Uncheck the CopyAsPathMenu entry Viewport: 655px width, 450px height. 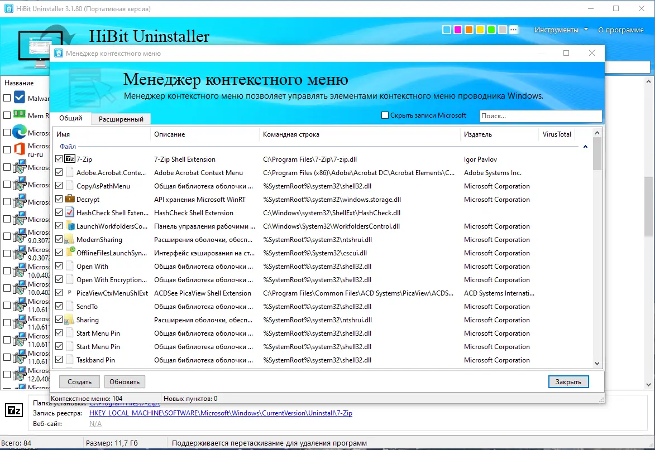click(59, 186)
